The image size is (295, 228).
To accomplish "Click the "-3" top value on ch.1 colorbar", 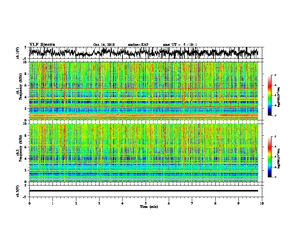I will pos(275,75).
